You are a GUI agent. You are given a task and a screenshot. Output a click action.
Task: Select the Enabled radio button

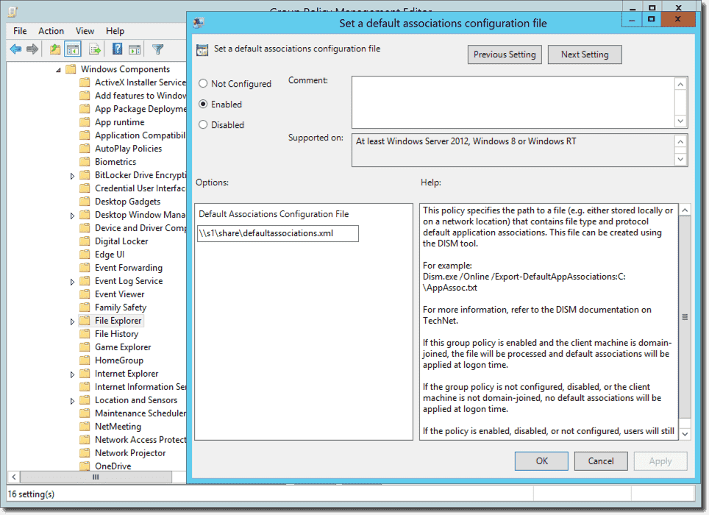pyautogui.click(x=202, y=104)
